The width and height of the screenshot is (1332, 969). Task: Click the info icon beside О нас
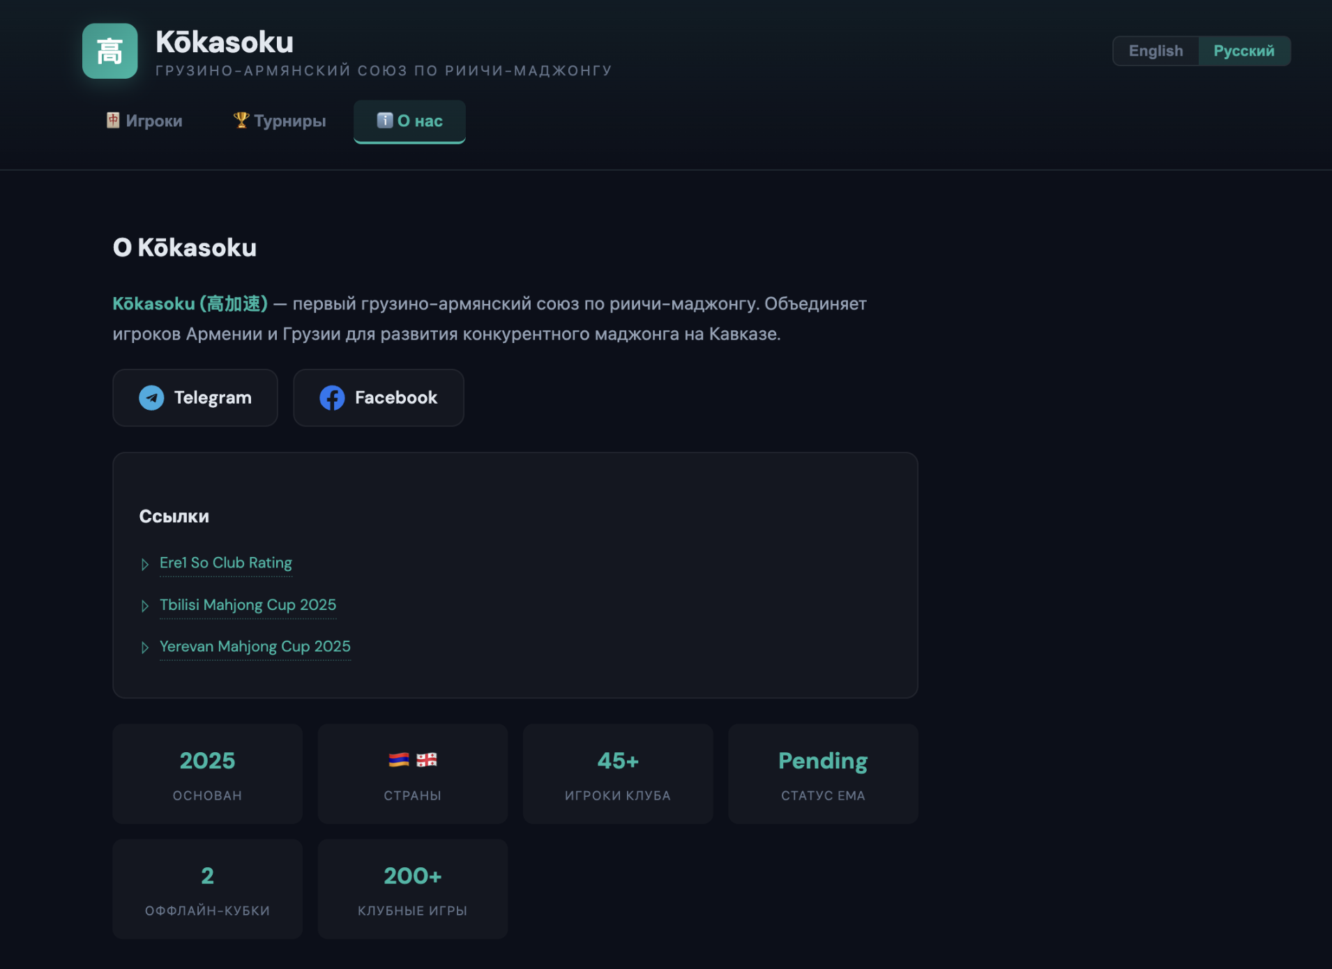[385, 121]
